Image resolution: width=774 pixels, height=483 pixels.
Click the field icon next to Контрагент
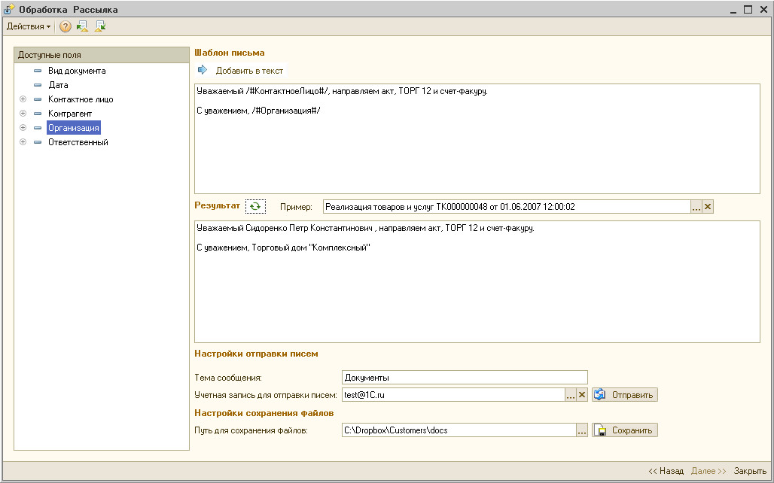click(38, 114)
